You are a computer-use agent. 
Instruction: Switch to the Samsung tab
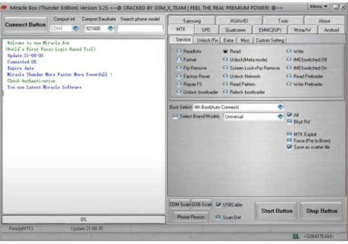click(x=192, y=21)
